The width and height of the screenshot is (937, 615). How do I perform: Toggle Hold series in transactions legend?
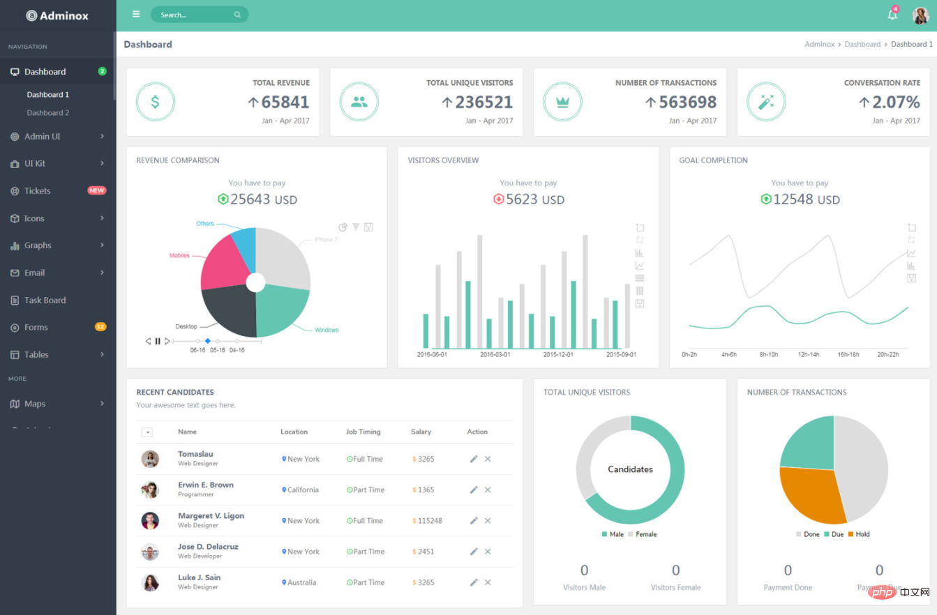pos(859,534)
